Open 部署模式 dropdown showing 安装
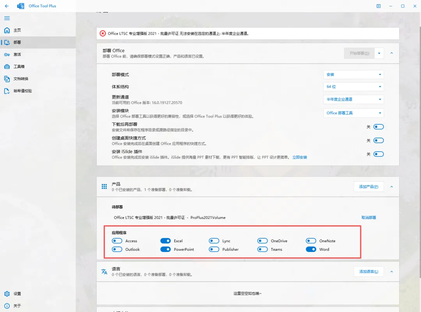The image size is (421, 312). pyautogui.click(x=354, y=75)
